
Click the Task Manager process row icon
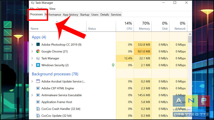38,58
